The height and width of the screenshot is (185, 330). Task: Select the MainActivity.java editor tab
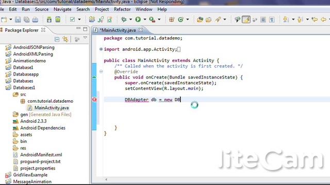click(x=118, y=30)
